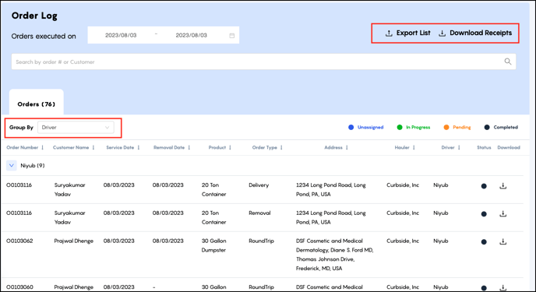Select the Orders (76) tab
This screenshot has width=536, height=292.
point(37,104)
